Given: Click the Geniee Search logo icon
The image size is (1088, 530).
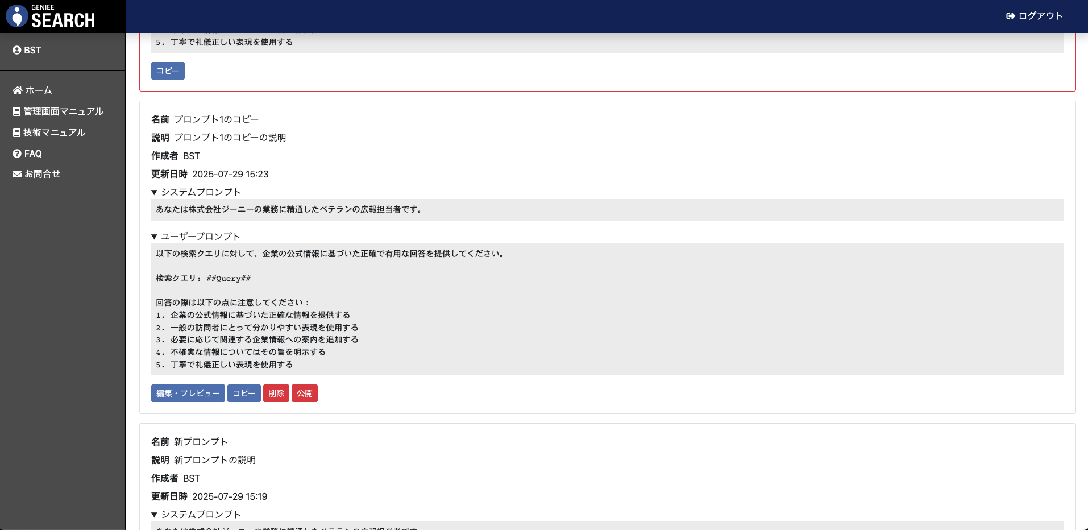Looking at the screenshot, I should coord(17,16).
